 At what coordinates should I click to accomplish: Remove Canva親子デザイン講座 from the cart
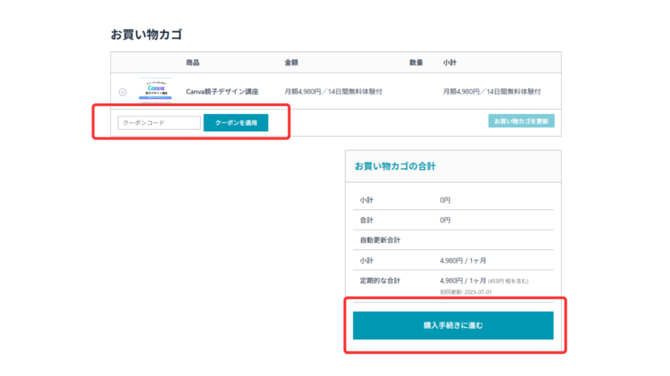tap(122, 92)
